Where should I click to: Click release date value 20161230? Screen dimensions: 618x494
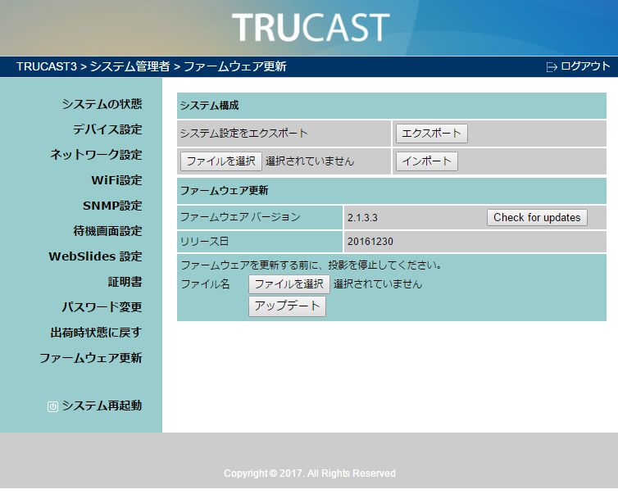370,242
